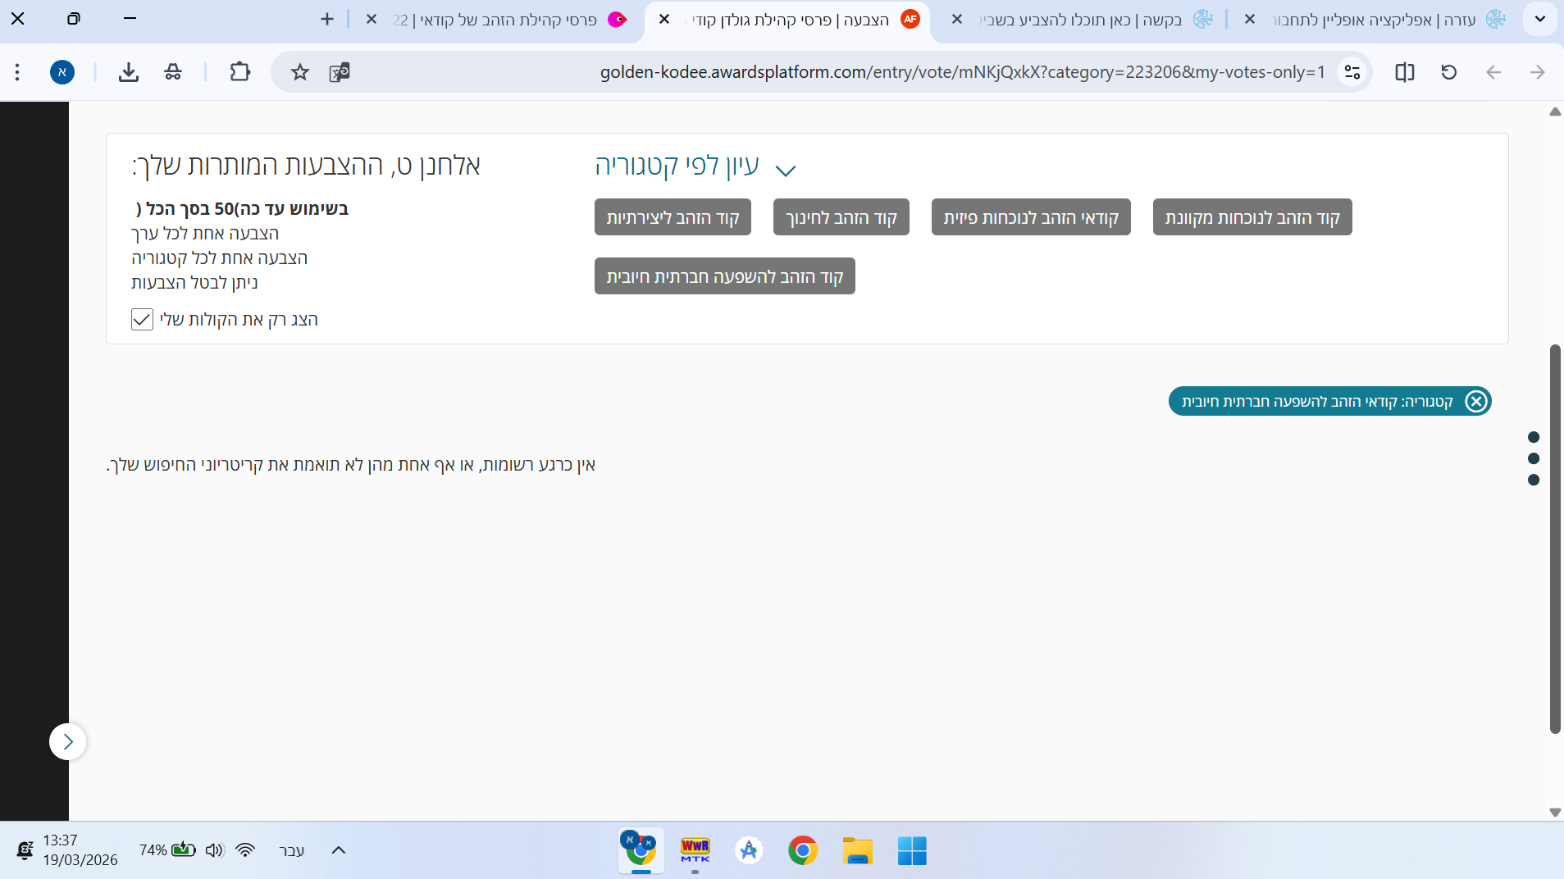Click the Windows Start button
1564x879 pixels.
[x=912, y=851]
